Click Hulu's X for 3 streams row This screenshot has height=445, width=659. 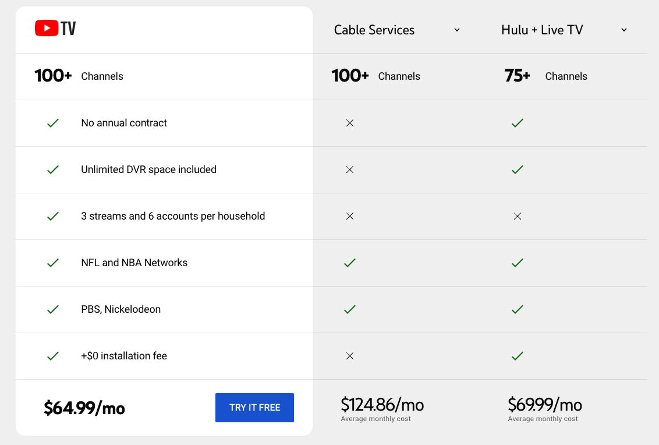(517, 216)
